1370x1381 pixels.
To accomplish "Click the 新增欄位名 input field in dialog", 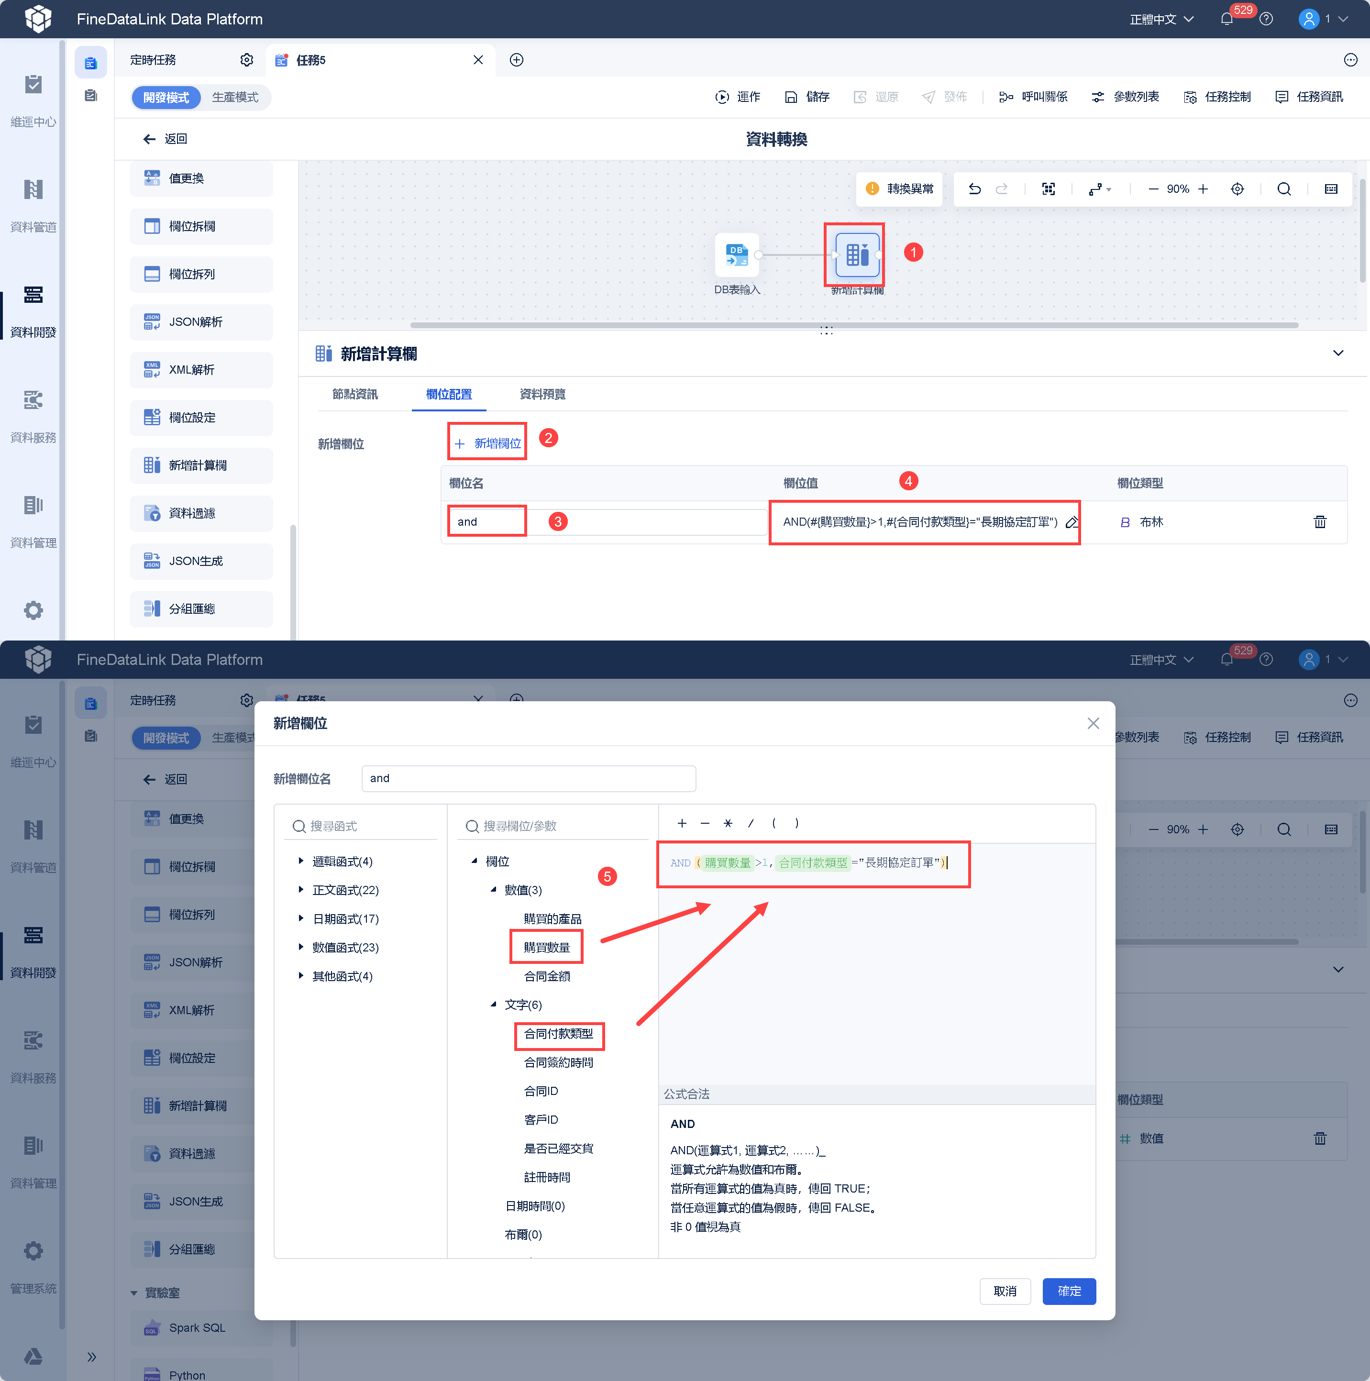I will click(x=528, y=778).
